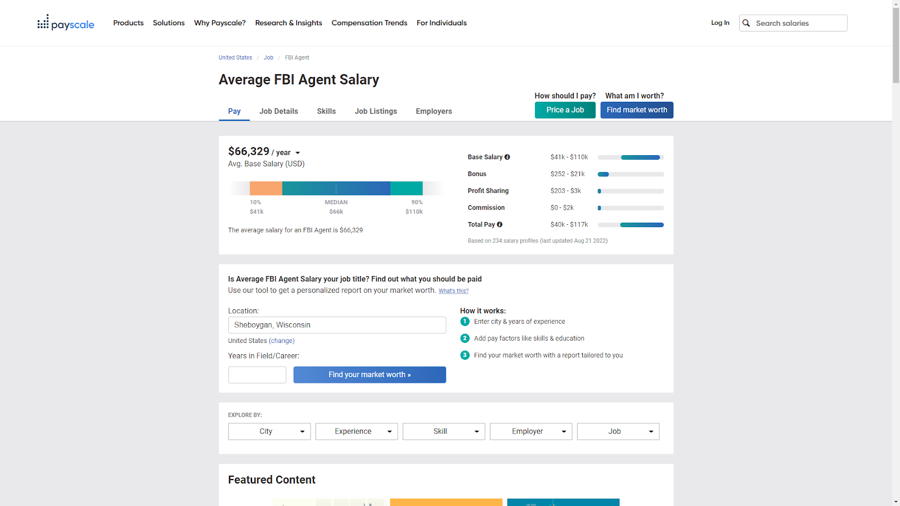Click the Log In link
The image size is (900, 506).
click(720, 23)
